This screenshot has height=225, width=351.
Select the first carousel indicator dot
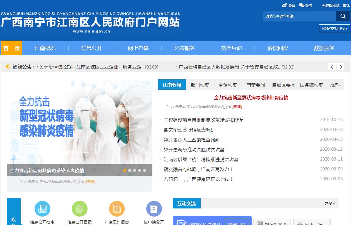pyautogui.click(x=125, y=170)
